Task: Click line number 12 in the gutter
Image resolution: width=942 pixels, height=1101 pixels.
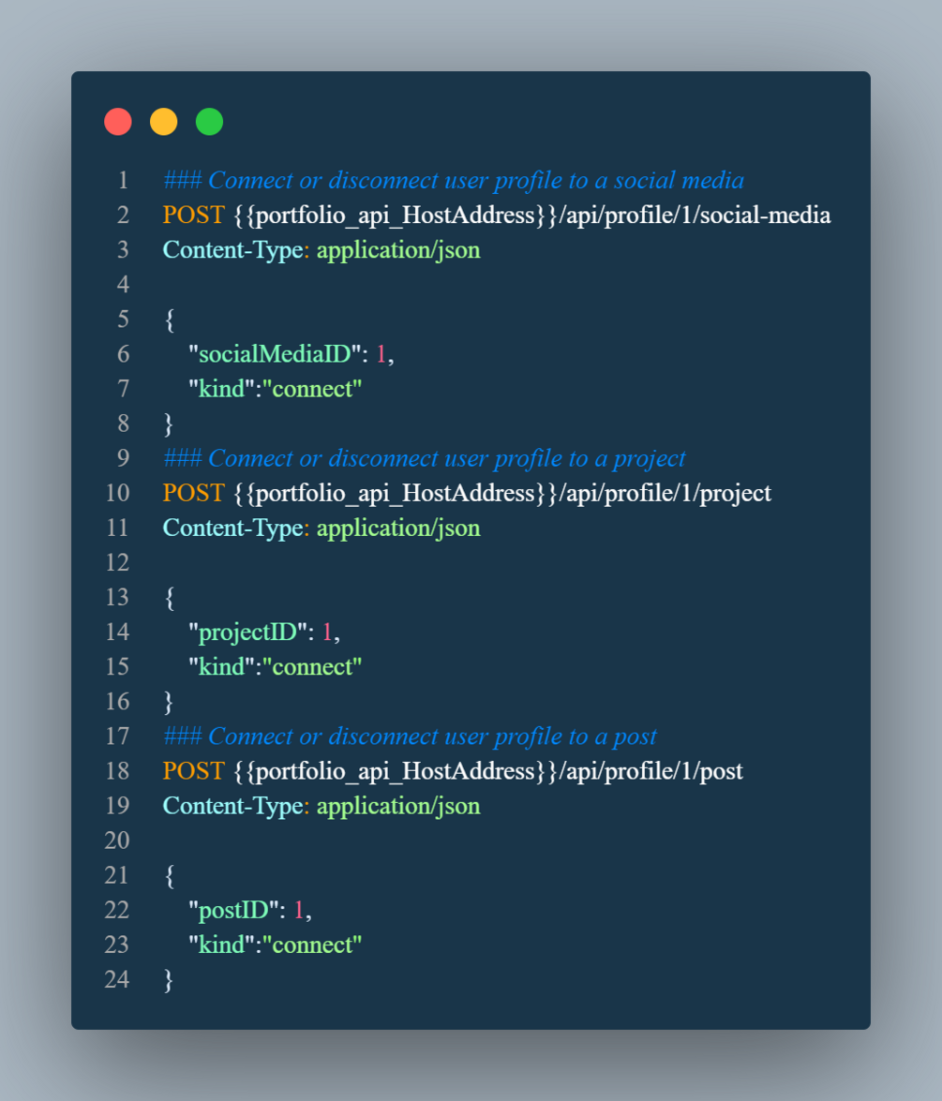Action: click(x=117, y=562)
